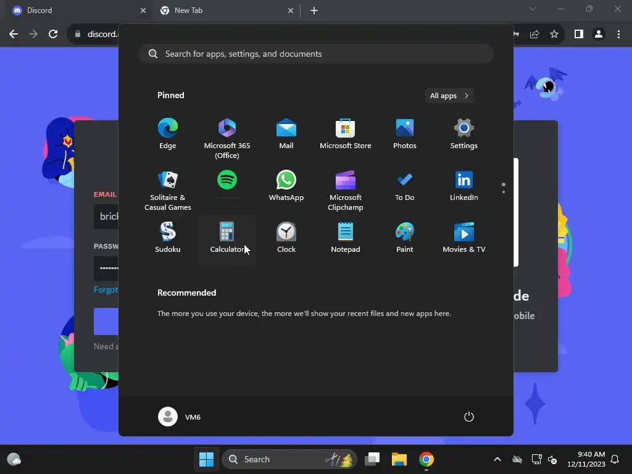This screenshot has width=632, height=474.
Task: Show hidden system tray icons
Action: coord(497,459)
